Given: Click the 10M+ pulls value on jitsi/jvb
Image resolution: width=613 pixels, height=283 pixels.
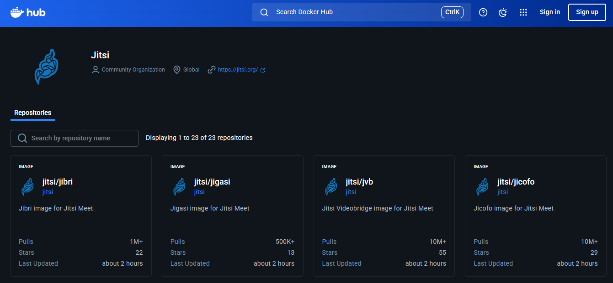Looking at the screenshot, I should click(437, 242).
